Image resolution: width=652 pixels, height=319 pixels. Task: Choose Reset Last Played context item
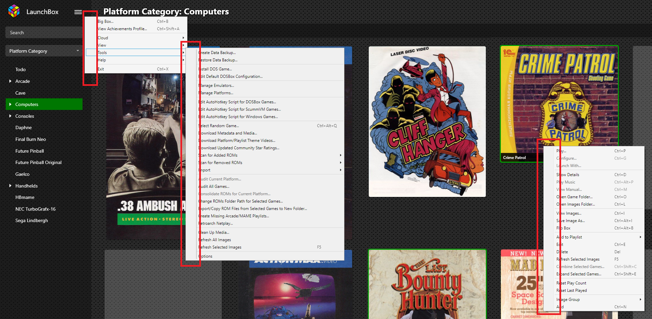(594, 290)
